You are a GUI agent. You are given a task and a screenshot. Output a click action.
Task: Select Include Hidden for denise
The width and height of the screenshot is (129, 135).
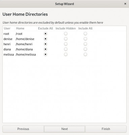[66, 39]
